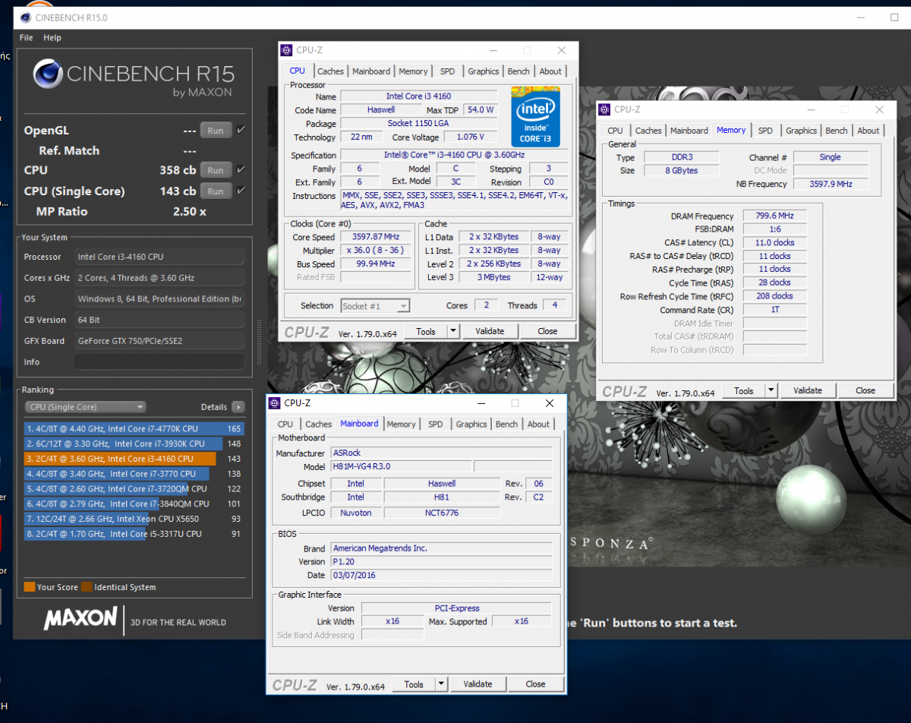Viewport: 911px width, 723px height.
Task: Click the Close button in the mainboard CPU-Z window
Action: coord(535,684)
